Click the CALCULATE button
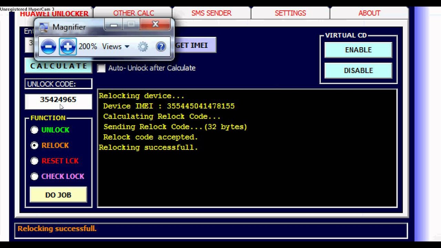This screenshot has width=441, height=248. coord(59,66)
